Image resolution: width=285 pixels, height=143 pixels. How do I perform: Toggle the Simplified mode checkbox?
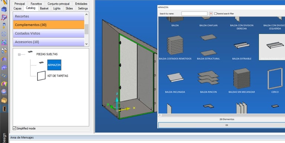coord(14,128)
